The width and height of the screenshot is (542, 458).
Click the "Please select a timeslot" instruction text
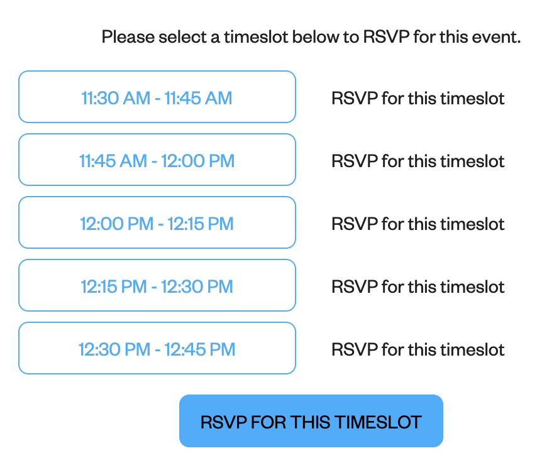pyautogui.click(x=311, y=36)
